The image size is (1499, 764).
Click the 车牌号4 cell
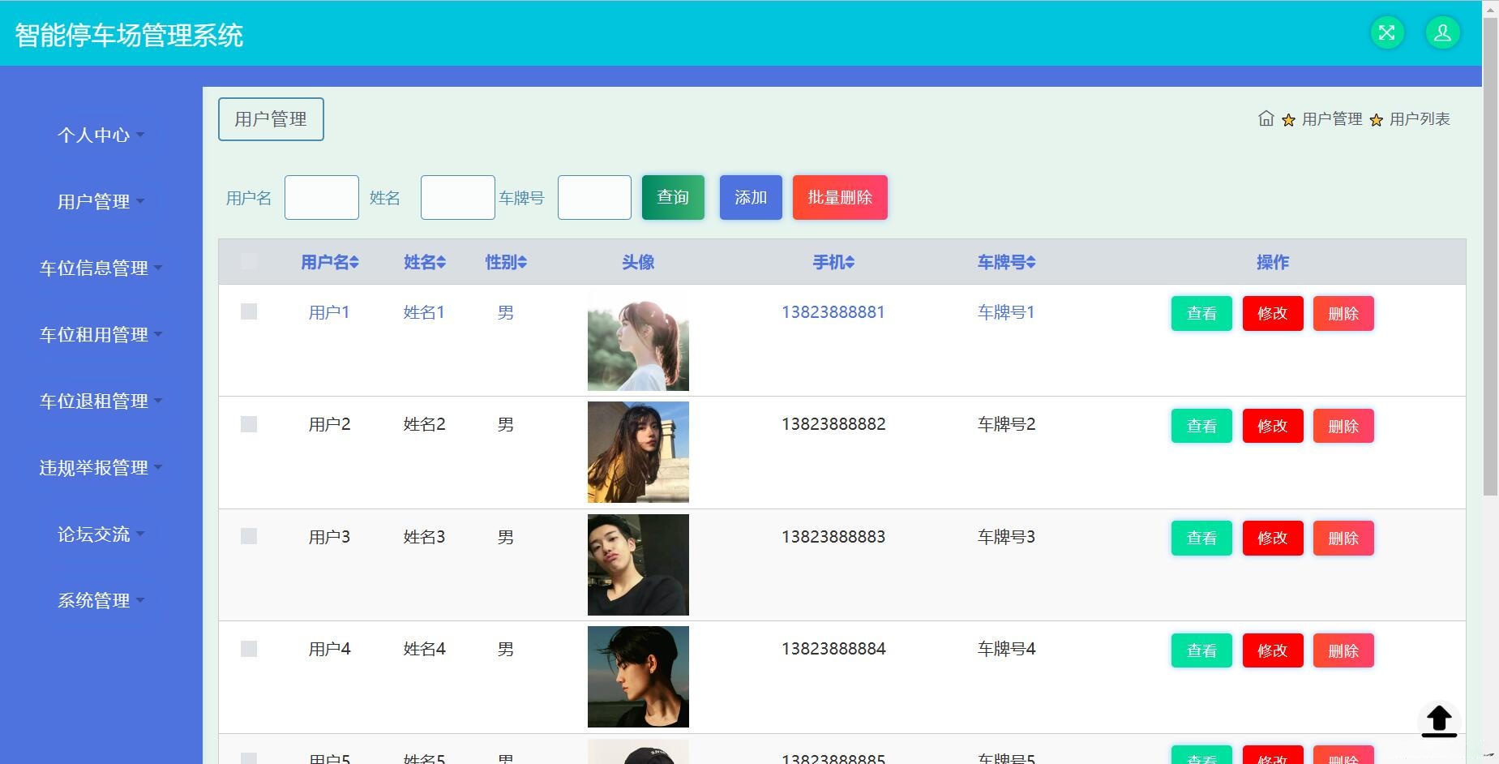coord(1006,649)
